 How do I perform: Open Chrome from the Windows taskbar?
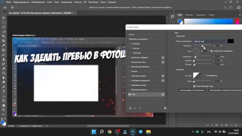109,132
